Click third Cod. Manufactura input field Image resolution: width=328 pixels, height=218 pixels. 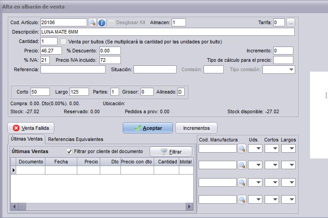click(217, 183)
